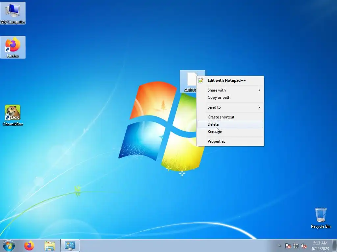Select the My Computer desktop icon

click(13, 13)
